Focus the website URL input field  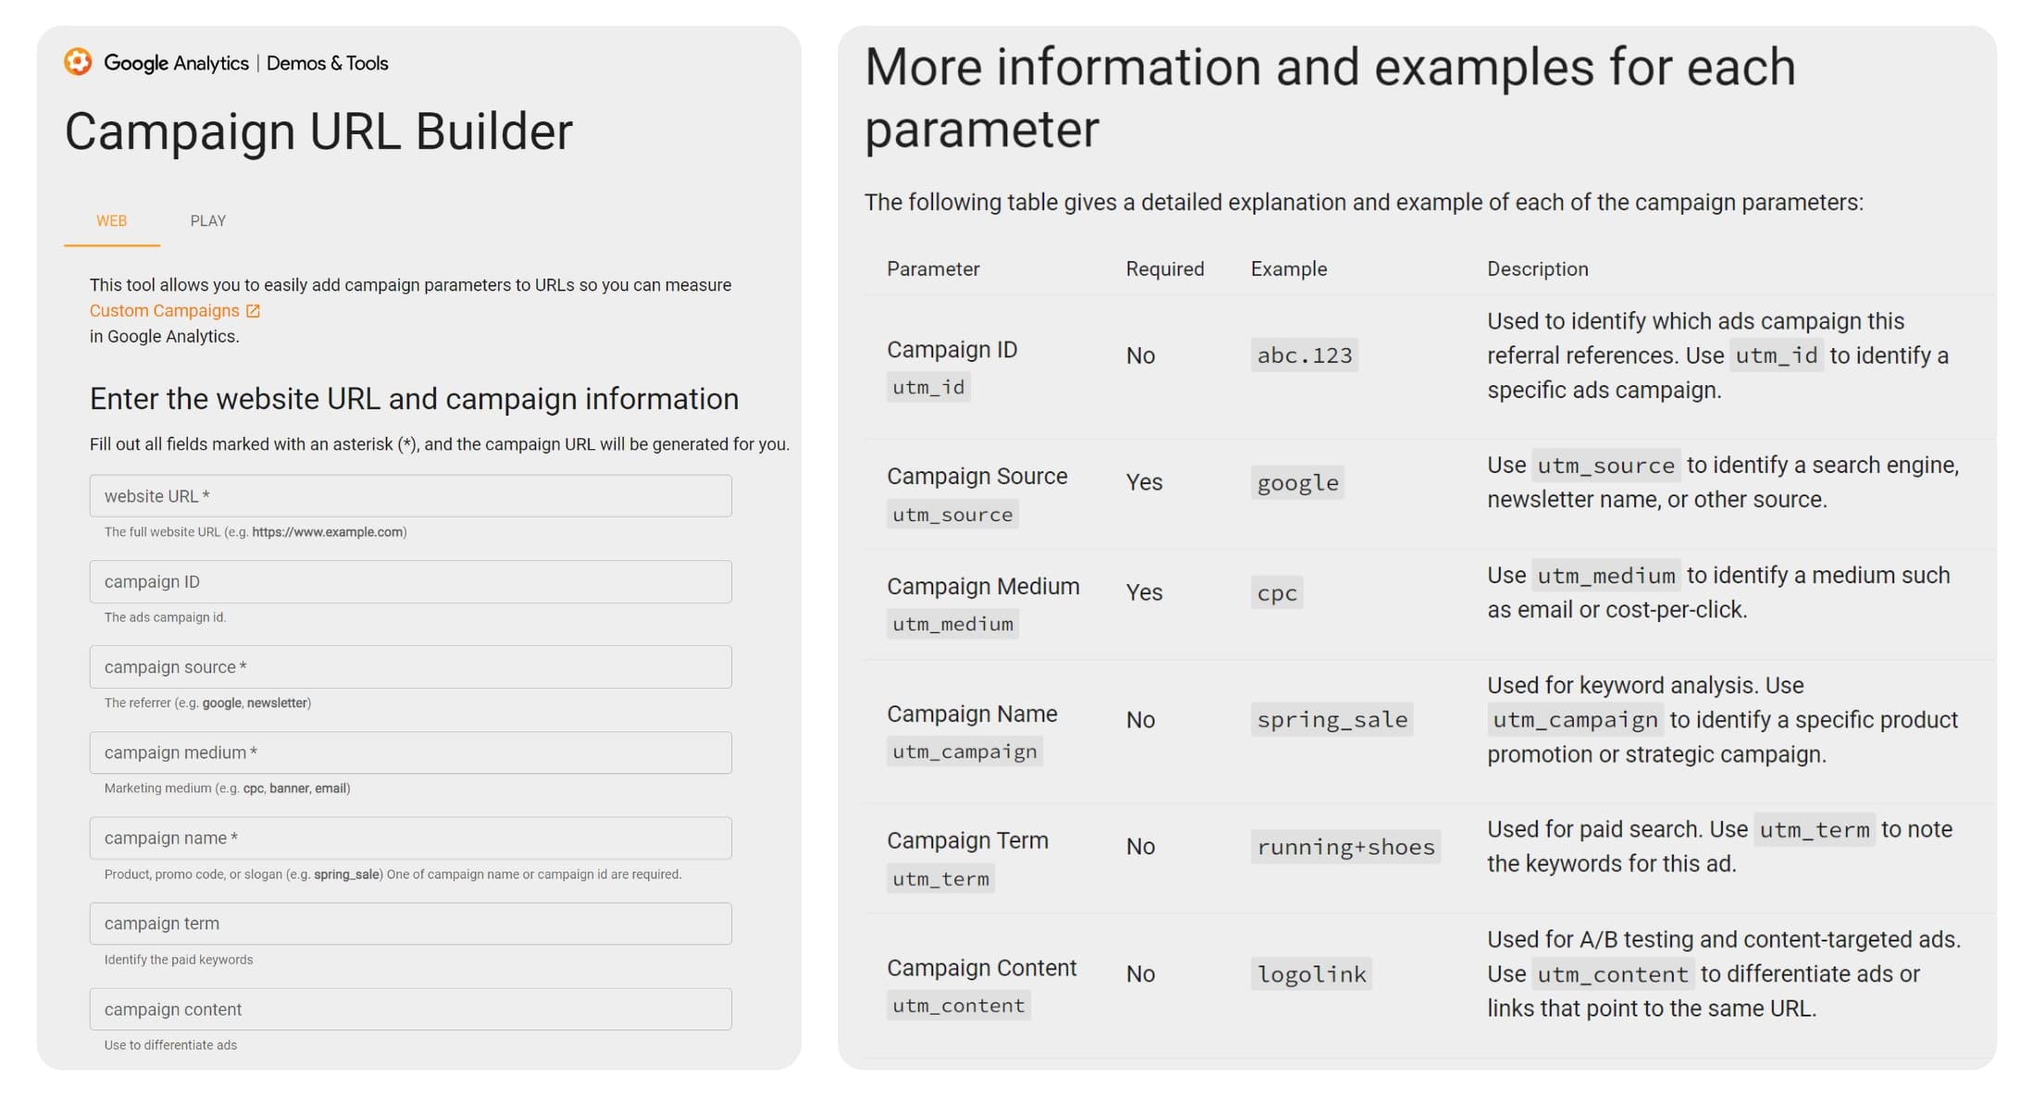click(410, 496)
